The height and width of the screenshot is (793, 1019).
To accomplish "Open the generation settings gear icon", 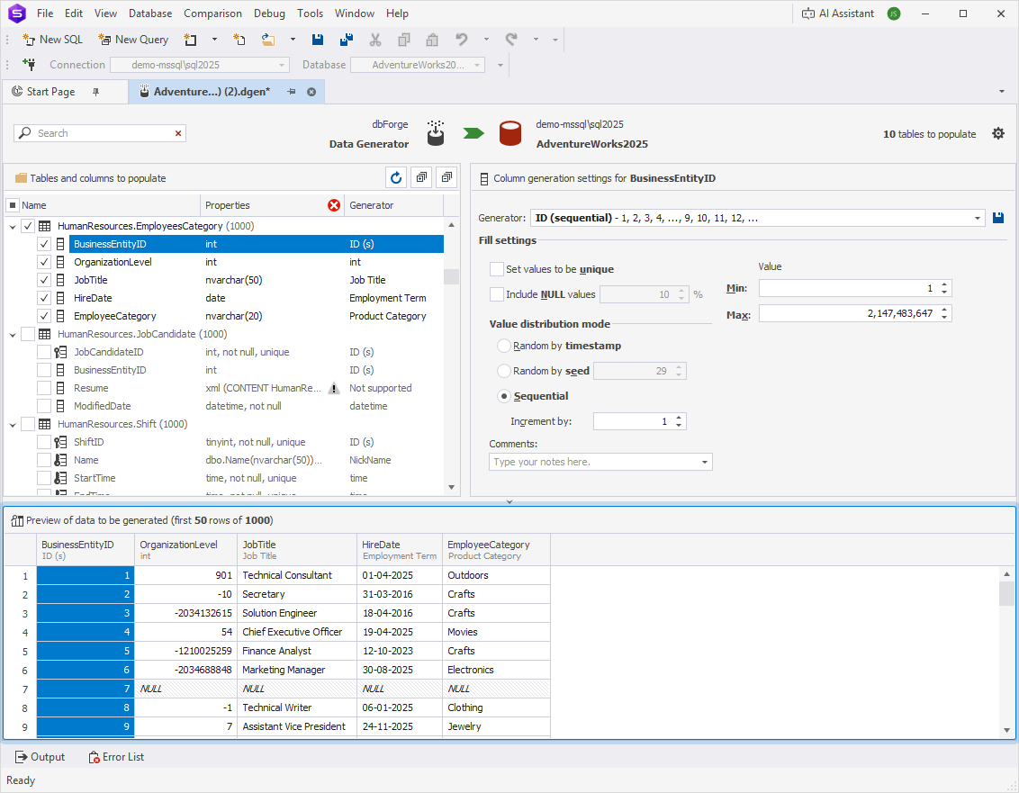I will [998, 134].
